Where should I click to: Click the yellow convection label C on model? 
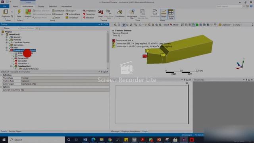pos(163,55)
